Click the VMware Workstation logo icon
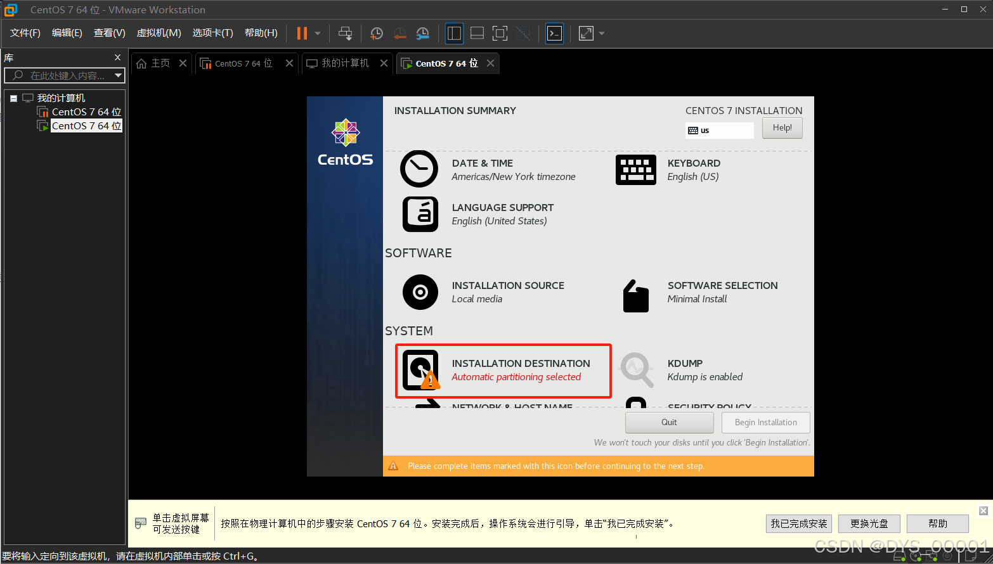The width and height of the screenshot is (993, 564). coord(11,10)
